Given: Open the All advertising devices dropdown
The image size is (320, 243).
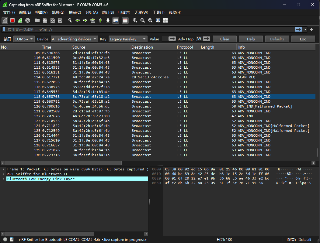Looking at the screenshot, I should pyautogui.click(x=74, y=39).
